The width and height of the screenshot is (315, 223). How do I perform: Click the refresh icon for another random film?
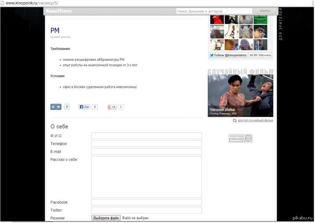click(234, 120)
